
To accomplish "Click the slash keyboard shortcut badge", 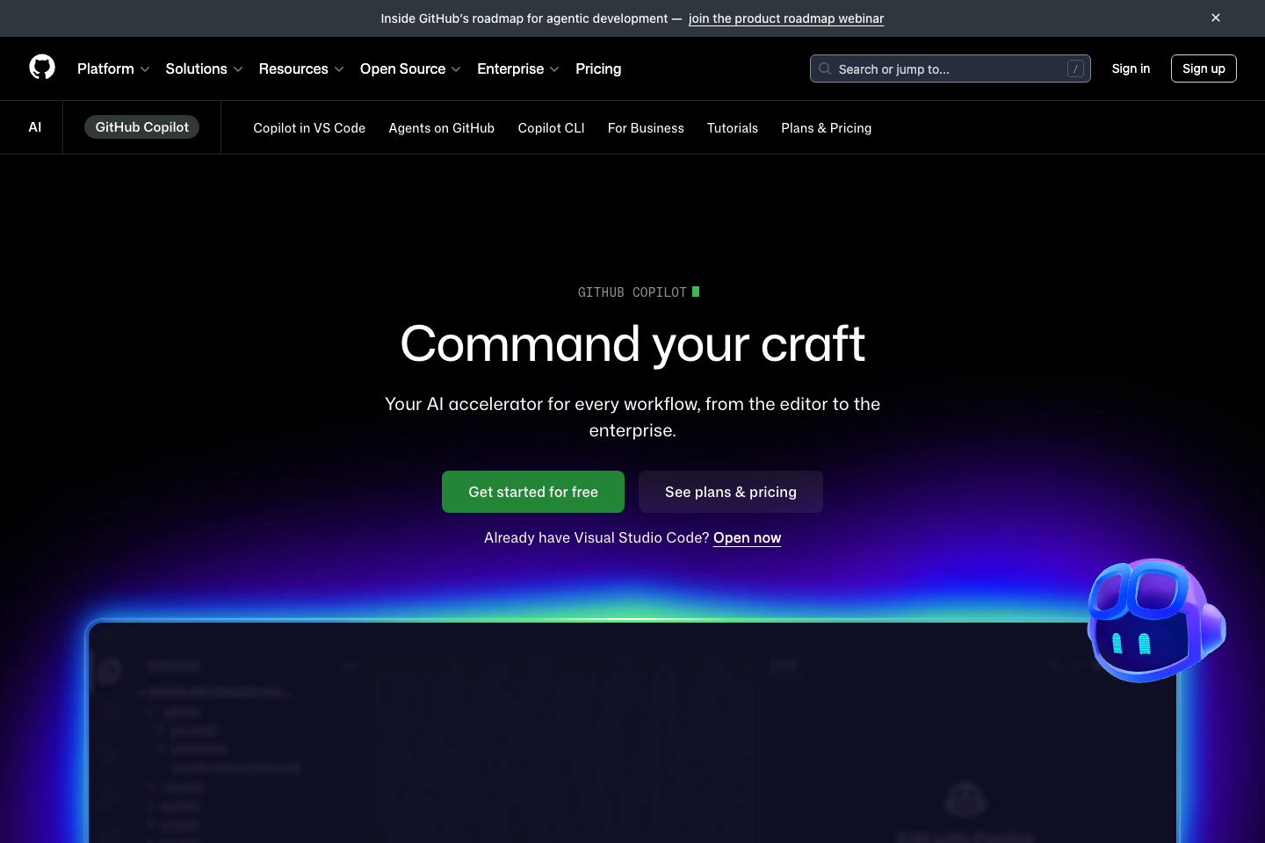I will coord(1075,68).
